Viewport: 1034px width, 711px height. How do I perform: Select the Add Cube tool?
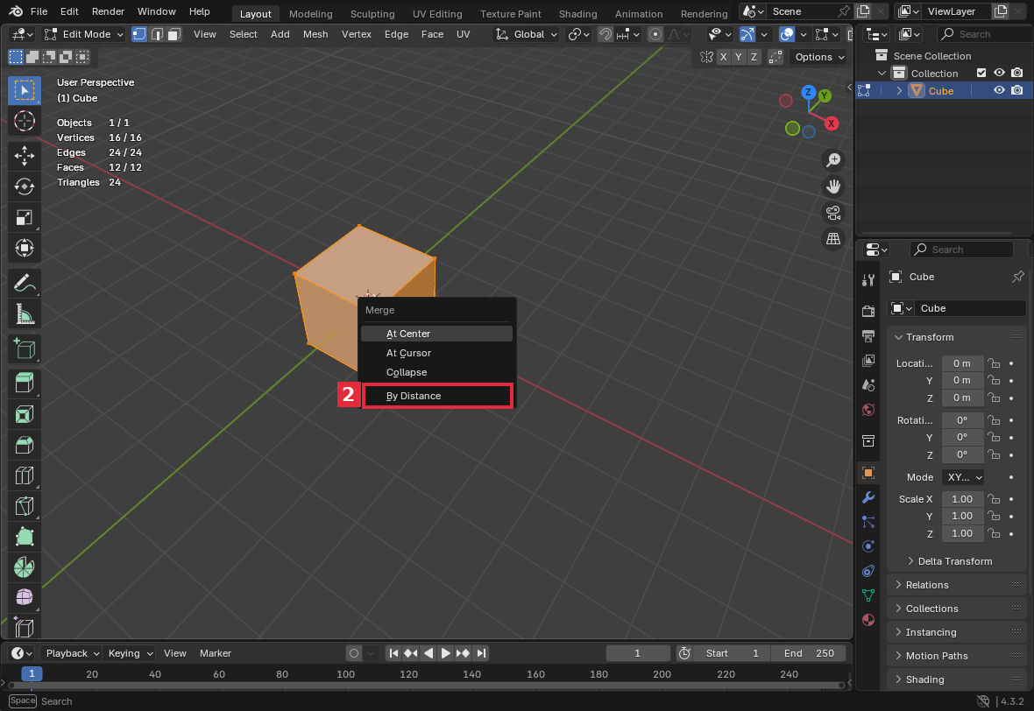click(25, 348)
